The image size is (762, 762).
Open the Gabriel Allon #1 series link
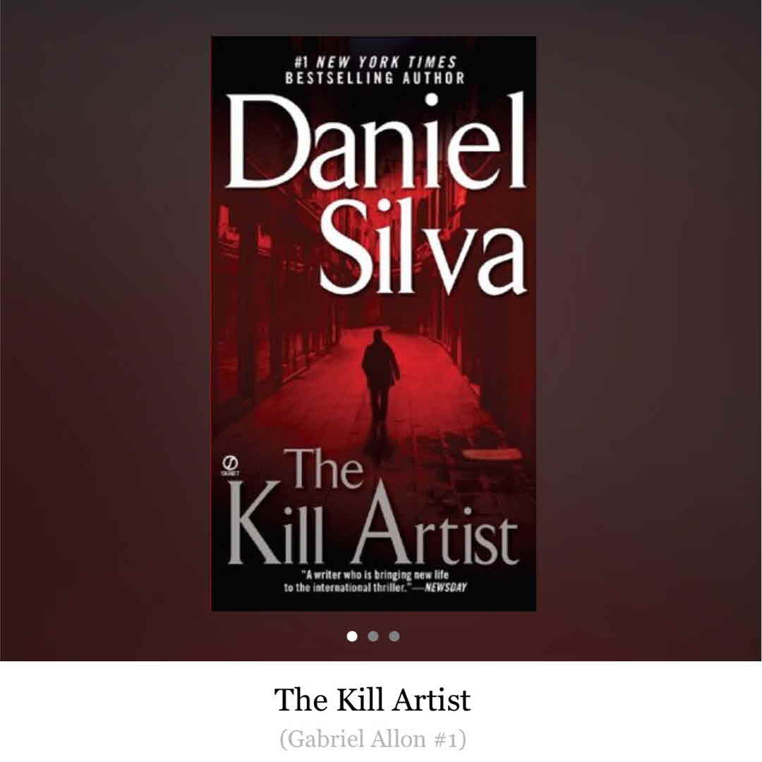click(x=373, y=739)
